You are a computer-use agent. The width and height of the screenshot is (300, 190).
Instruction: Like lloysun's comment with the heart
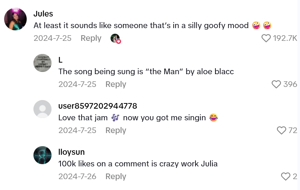coord(286,177)
